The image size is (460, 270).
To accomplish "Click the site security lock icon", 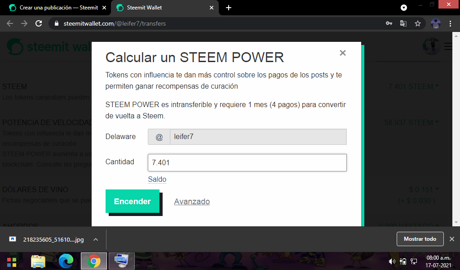I will [57, 23].
